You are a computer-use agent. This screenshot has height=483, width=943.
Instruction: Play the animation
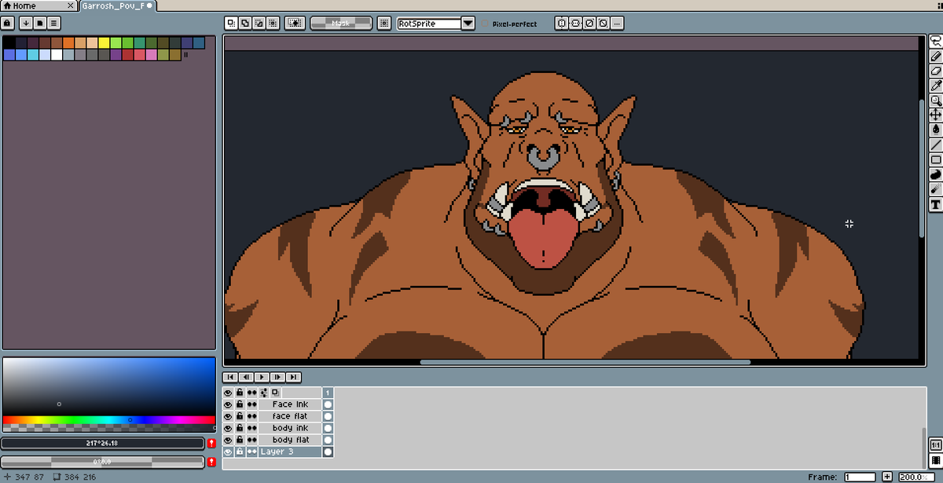pos(262,377)
